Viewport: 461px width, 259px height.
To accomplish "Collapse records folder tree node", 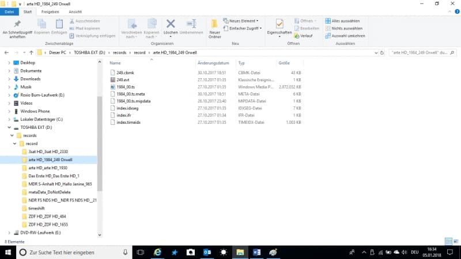I will [12, 136].
